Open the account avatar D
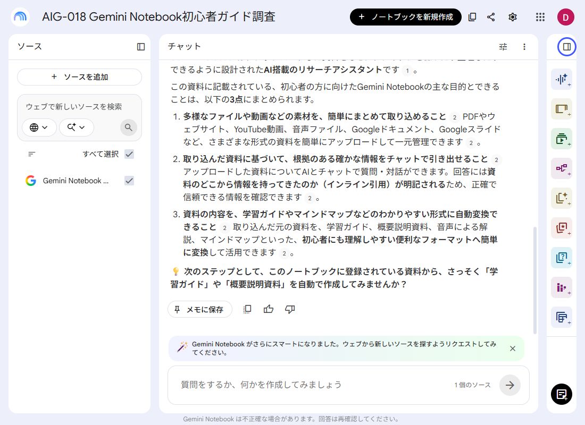This screenshot has height=425, width=585. tap(566, 17)
